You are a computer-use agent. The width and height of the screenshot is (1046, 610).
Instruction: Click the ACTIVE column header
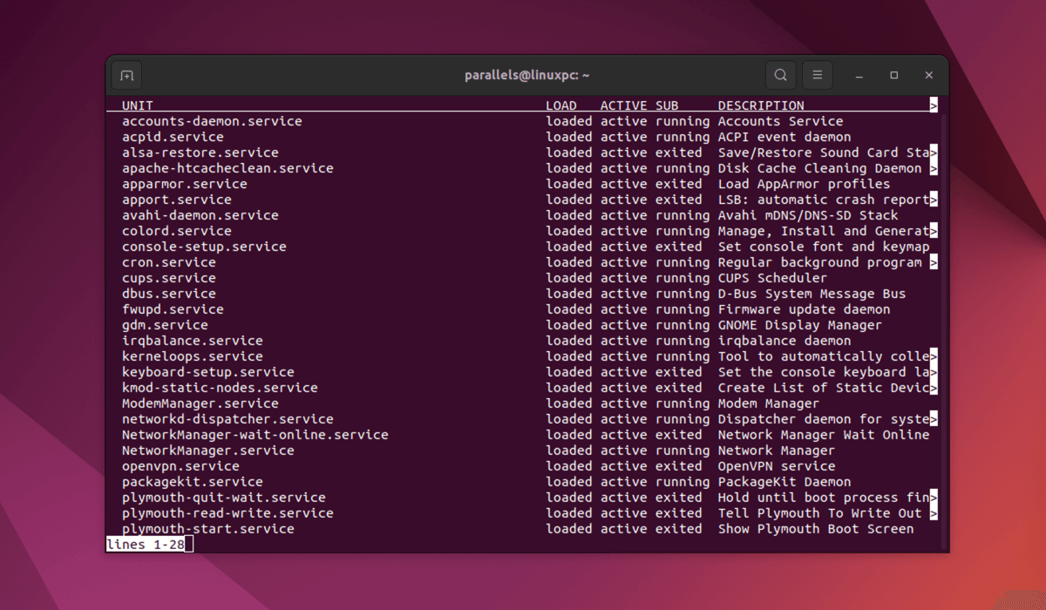point(624,105)
